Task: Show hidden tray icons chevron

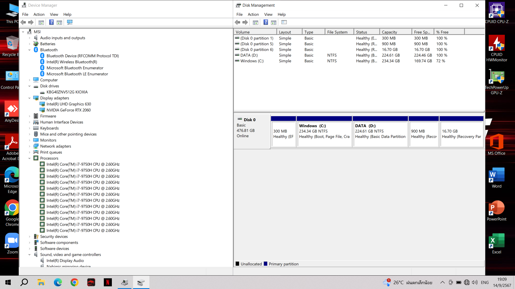Action: pyautogui.click(x=443, y=282)
